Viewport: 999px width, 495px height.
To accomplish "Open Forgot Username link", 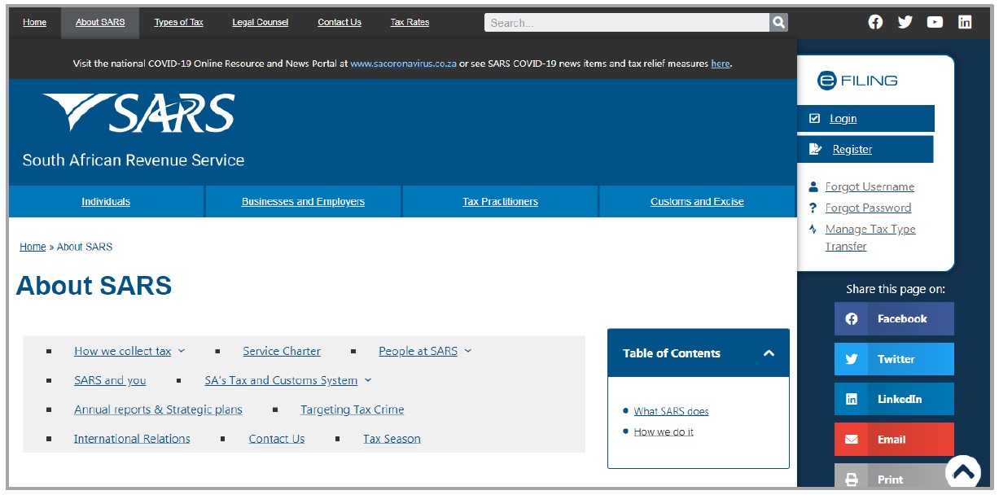I will (x=870, y=186).
